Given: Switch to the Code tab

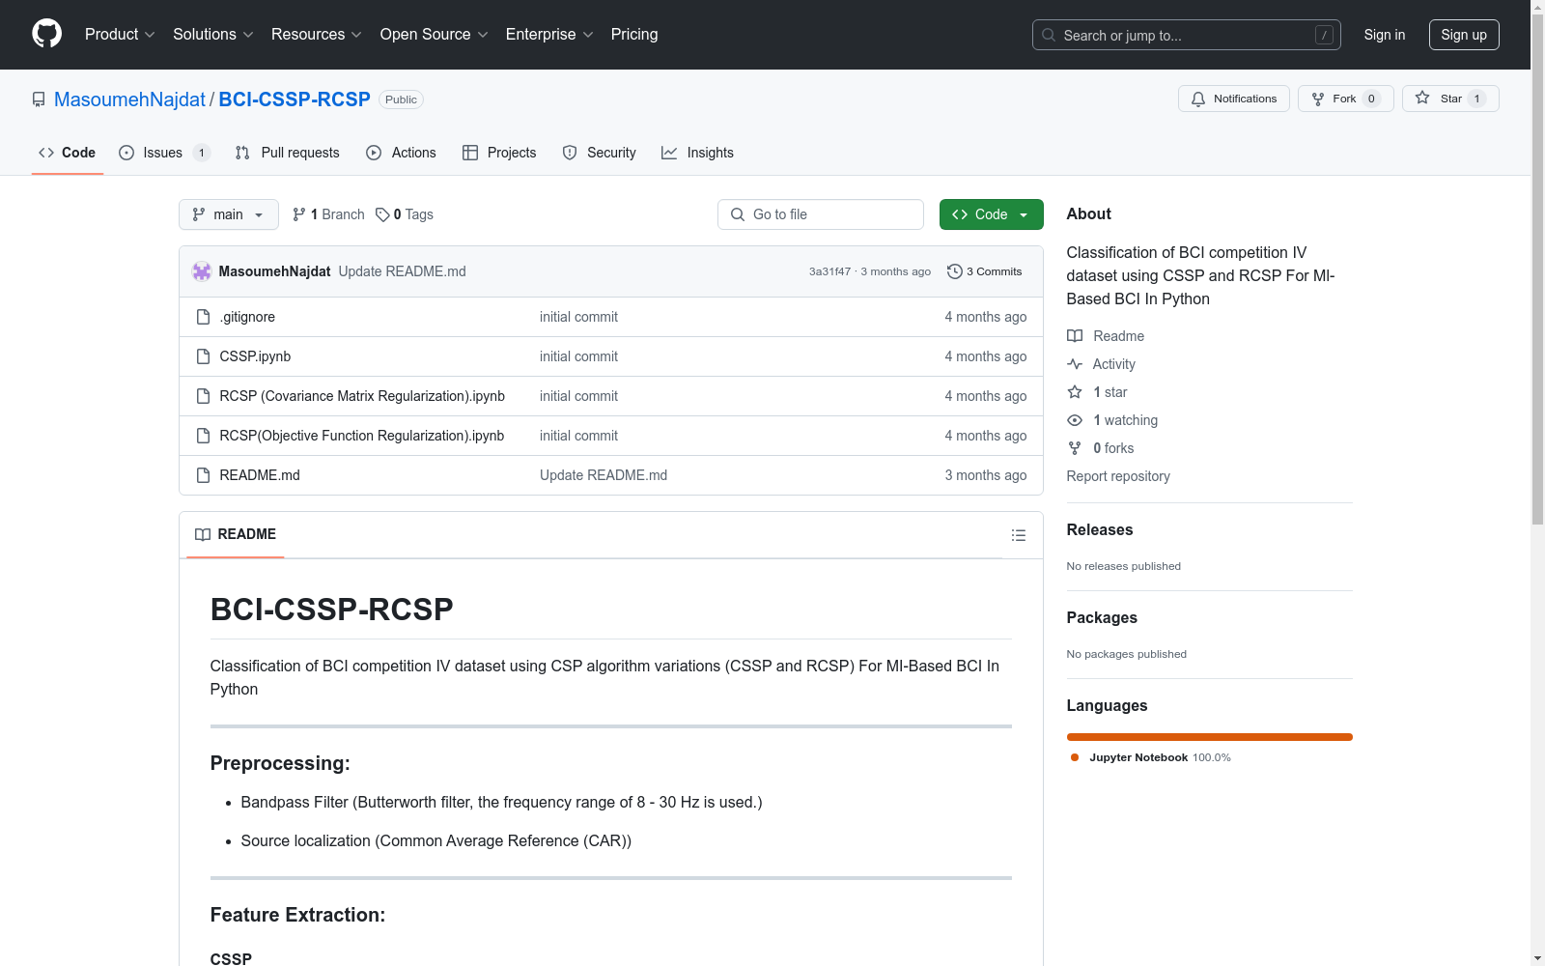Looking at the screenshot, I should tap(67, 153).
